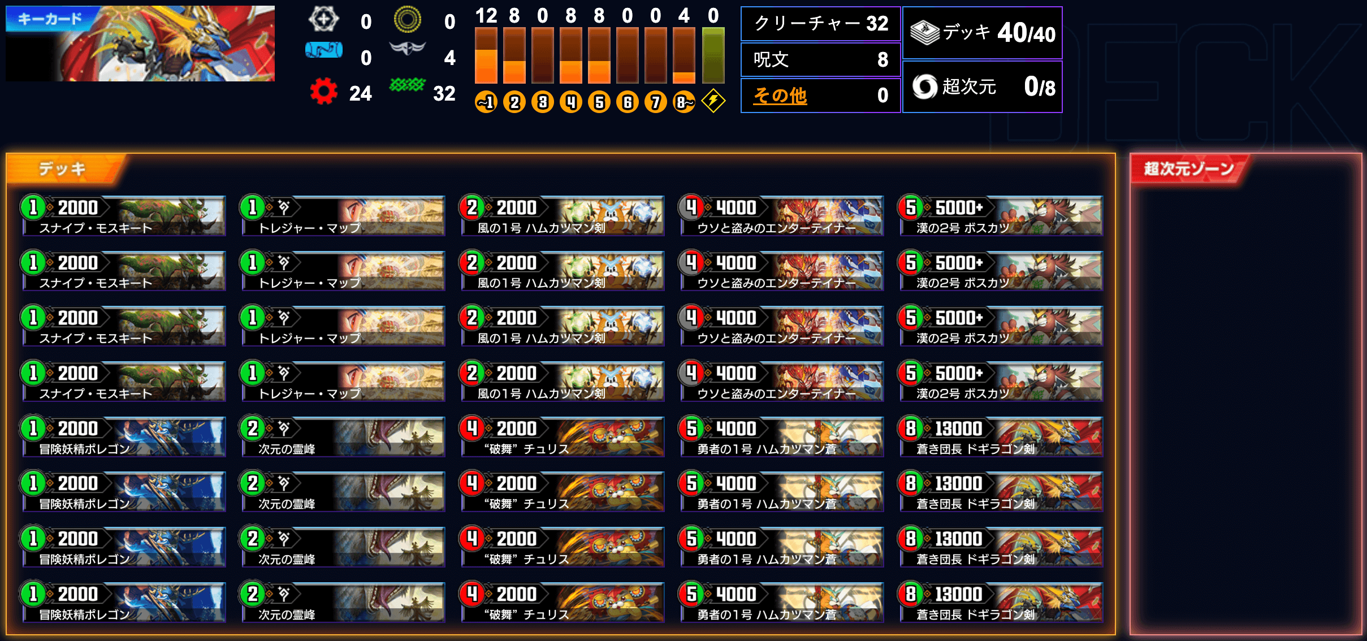Click the key card thumbnail image
Viewport: 1367px width, 641px height.
(140, 44)
